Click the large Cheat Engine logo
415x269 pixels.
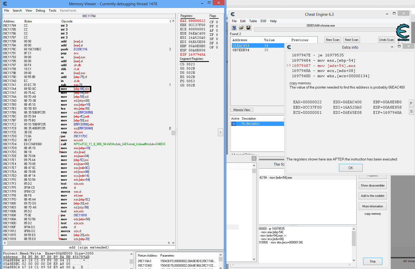click(403, 32)
